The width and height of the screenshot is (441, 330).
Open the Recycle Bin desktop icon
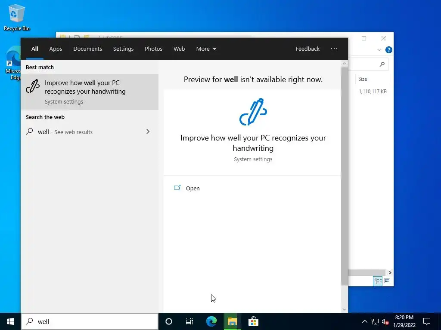point(16,18)
